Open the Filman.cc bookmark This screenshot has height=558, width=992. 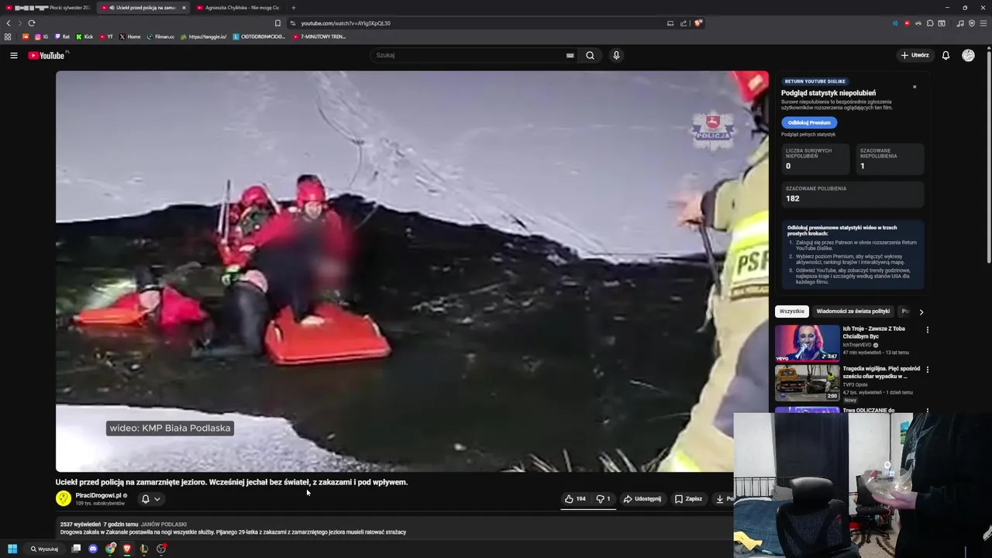pyautogui.click(x=160, y=36)
